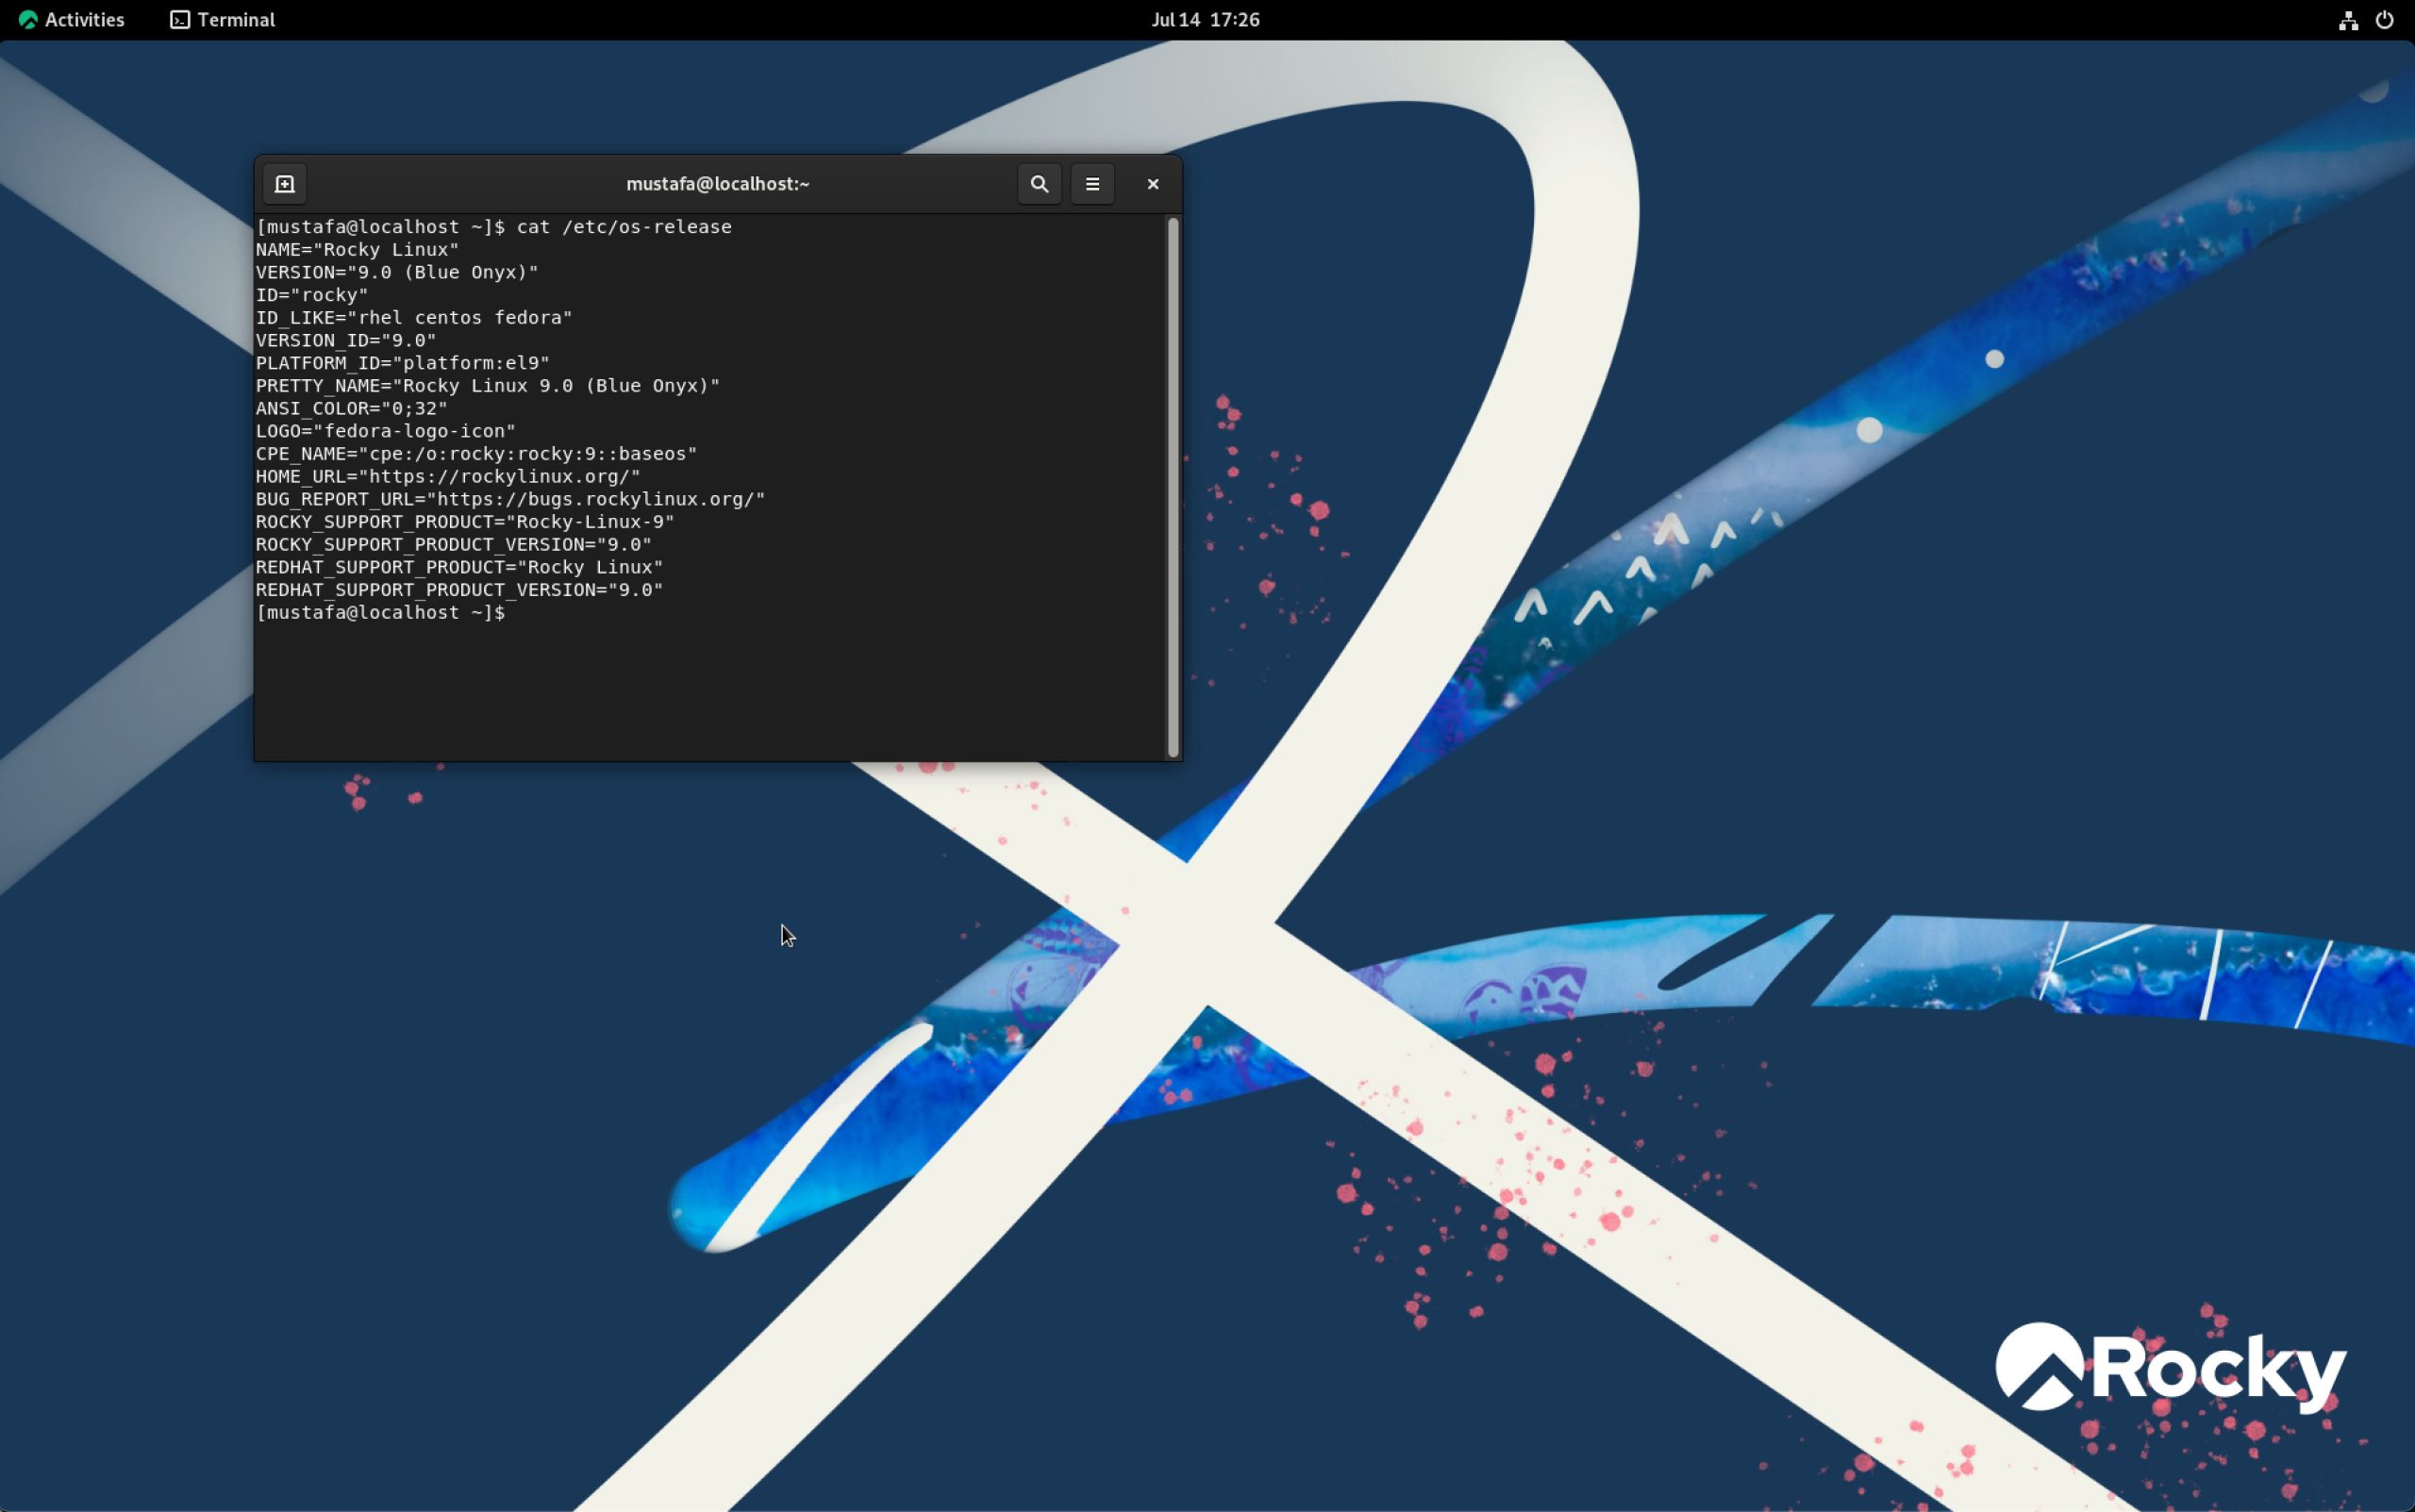Open a new terminal tab
The width and height of the screenshot is (2415, 1512).
tap(285, 183)
